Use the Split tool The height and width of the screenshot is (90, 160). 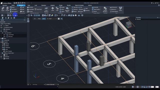[85, 8]
